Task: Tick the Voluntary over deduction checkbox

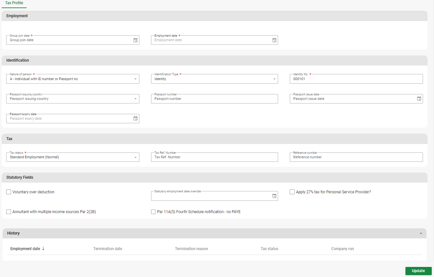Action: tap(9, 192)
